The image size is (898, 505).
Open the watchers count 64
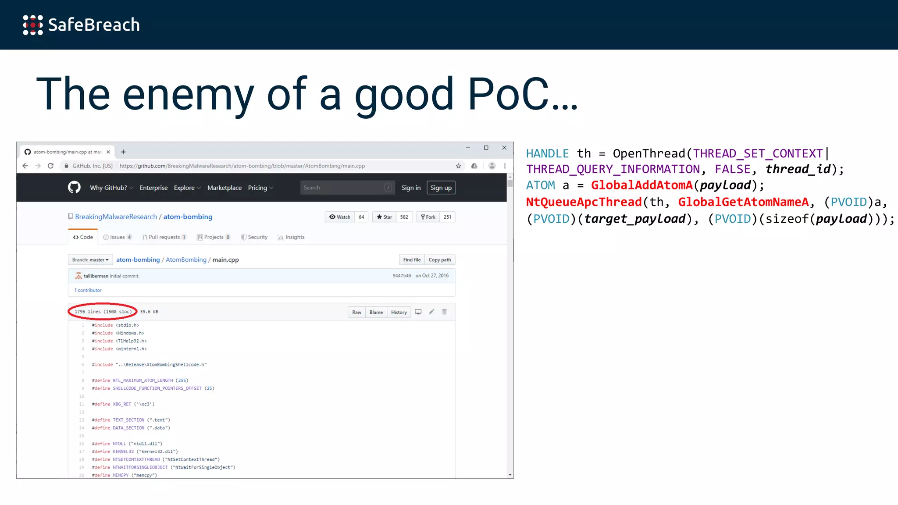tap(361, 217)
